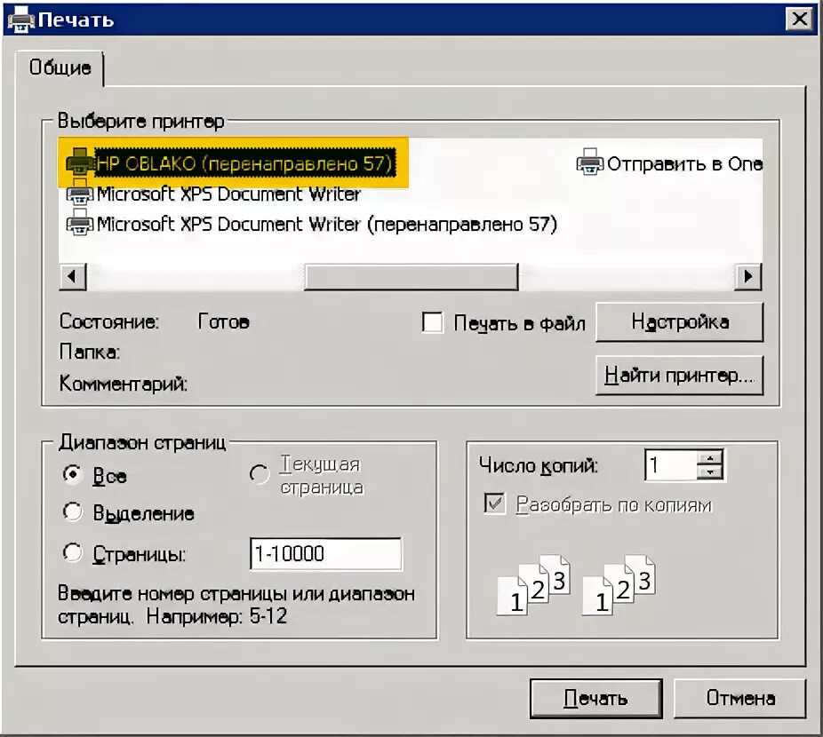823x737 pixels.
Task: Select Microsoft XPS Document Writer printer name
Action: pyautogui.click(x=228, y=194)
